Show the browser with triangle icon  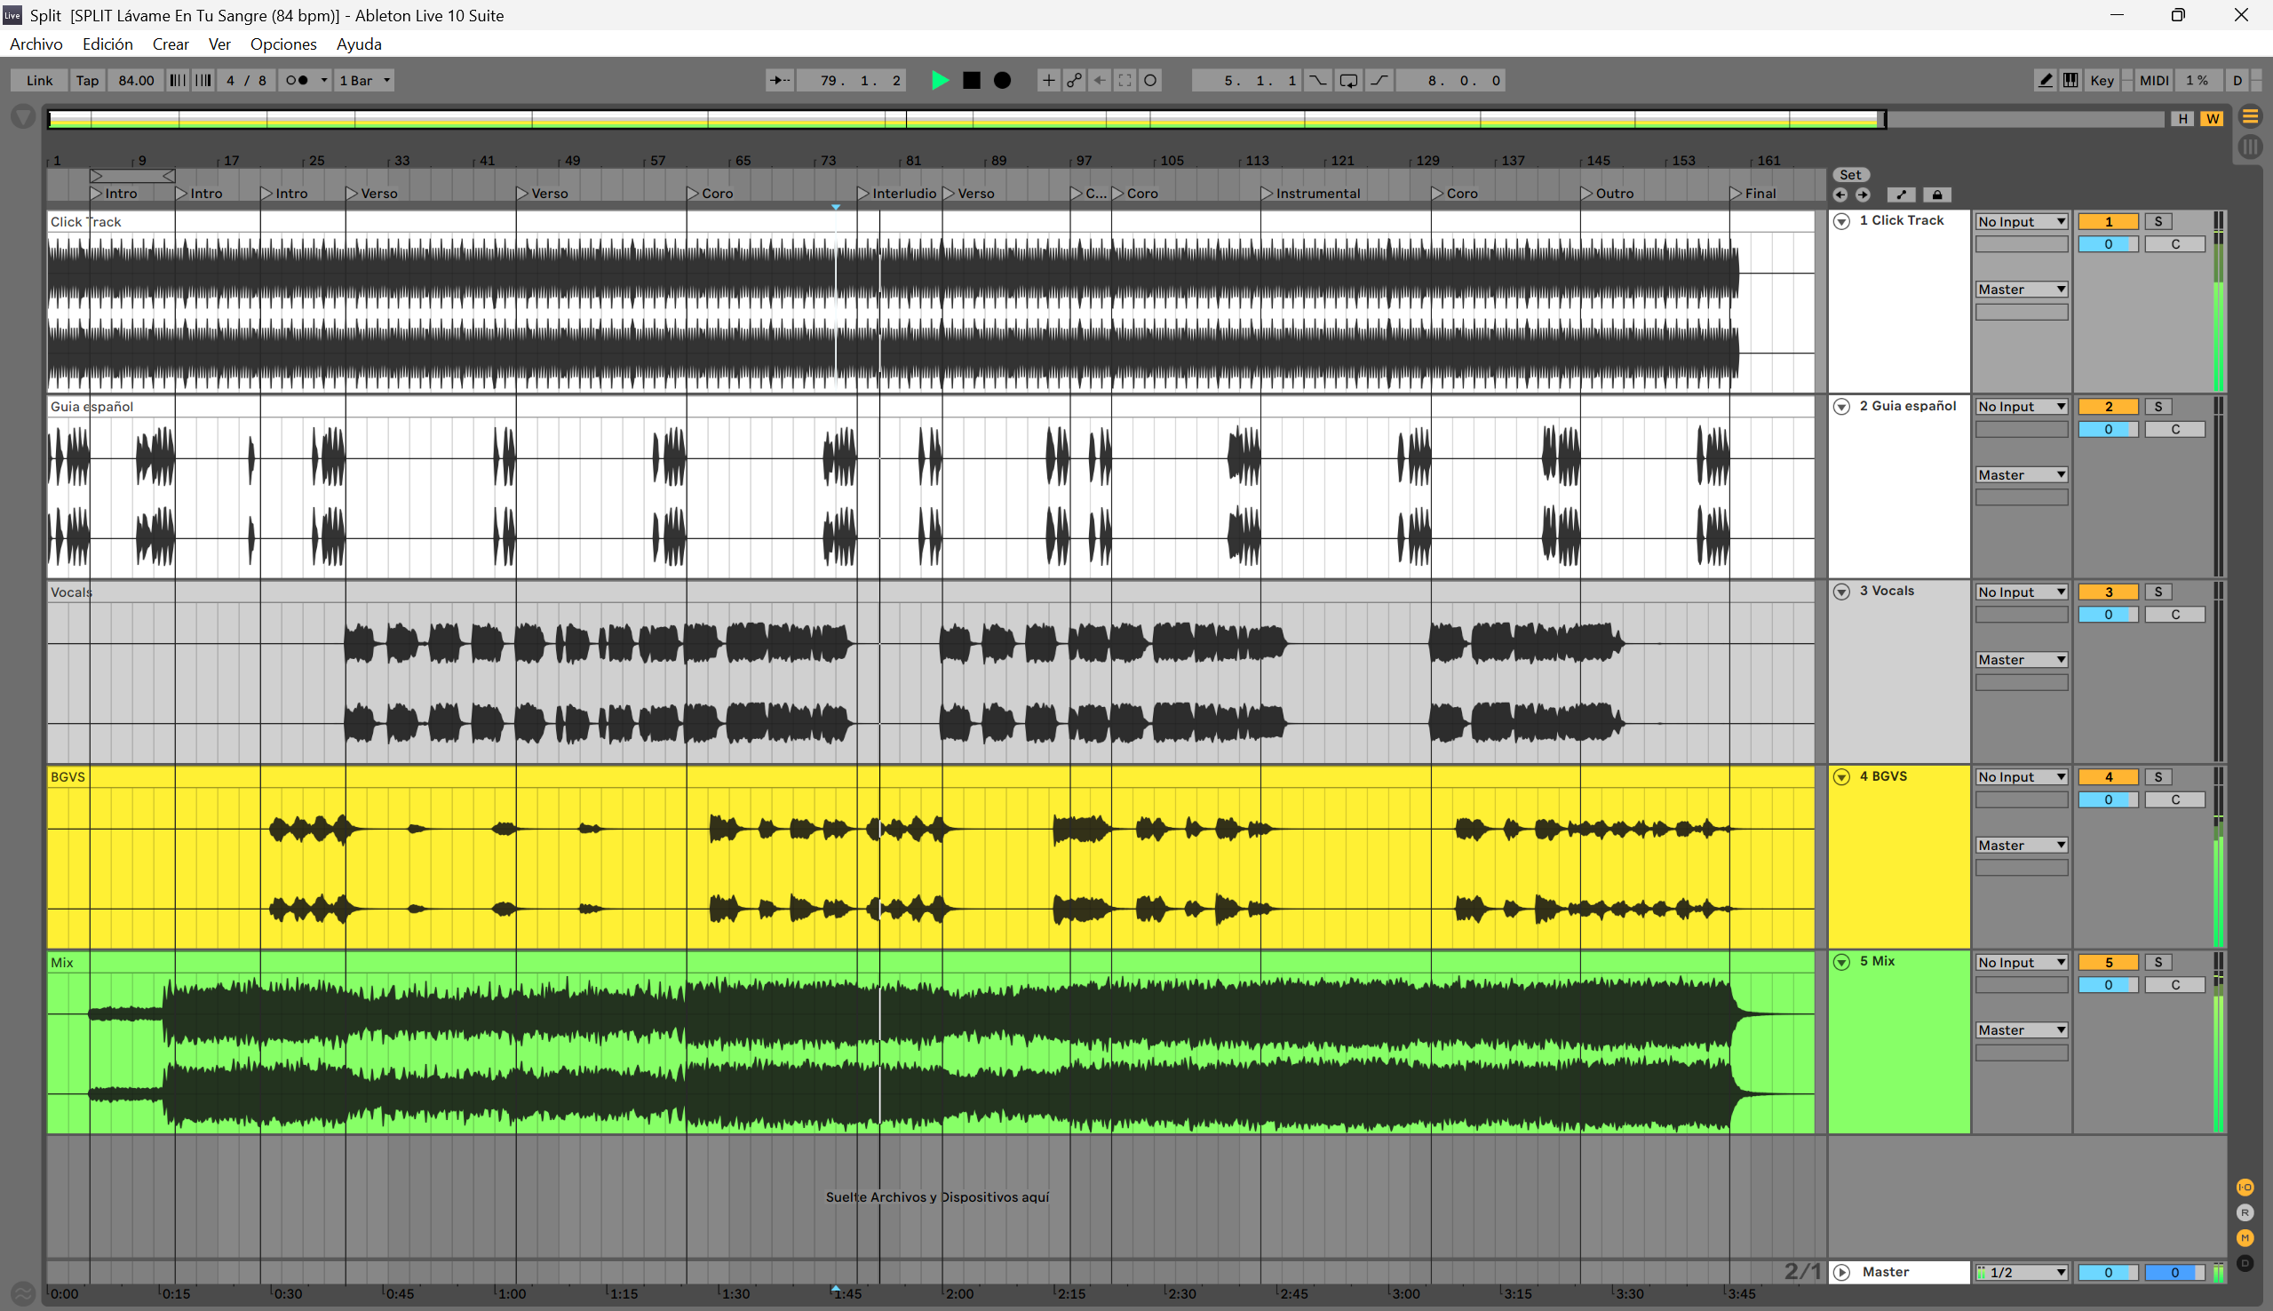click(23, 116)
